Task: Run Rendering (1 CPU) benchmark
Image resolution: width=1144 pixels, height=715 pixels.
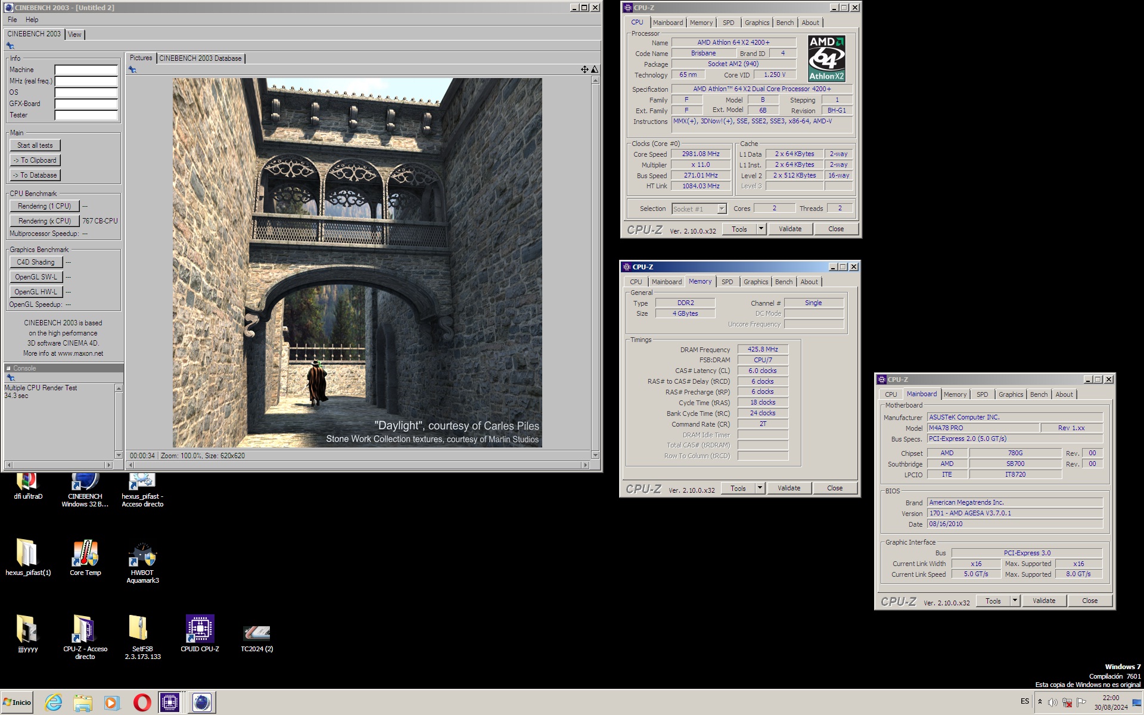Action: 44,206
